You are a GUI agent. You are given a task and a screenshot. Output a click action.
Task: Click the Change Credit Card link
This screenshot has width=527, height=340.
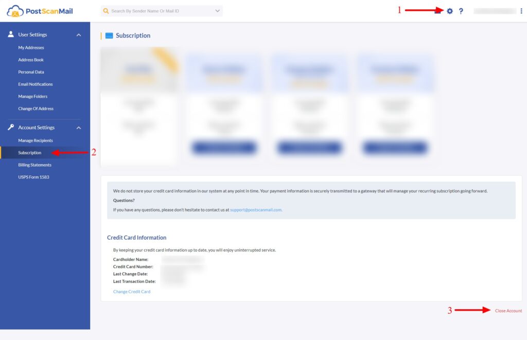131,291
